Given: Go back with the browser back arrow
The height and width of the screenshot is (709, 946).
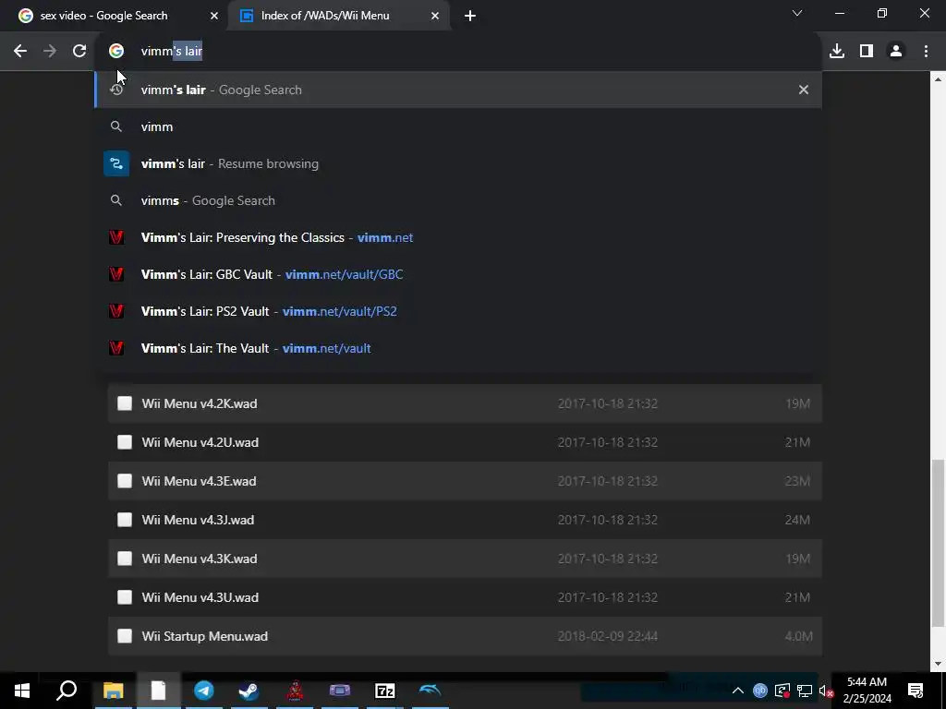Looking at the screenshot, I should point(20,52).
